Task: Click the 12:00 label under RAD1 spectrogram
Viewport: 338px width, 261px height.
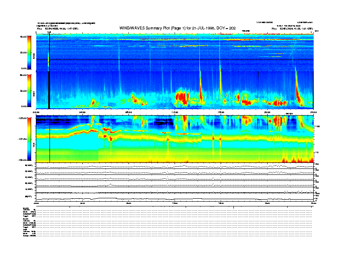Action: pyautogui.click(x=175, y=112)
